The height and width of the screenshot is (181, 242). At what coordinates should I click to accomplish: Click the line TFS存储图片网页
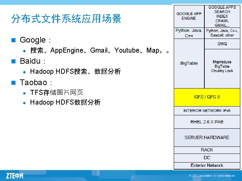(x=57, y=93)
